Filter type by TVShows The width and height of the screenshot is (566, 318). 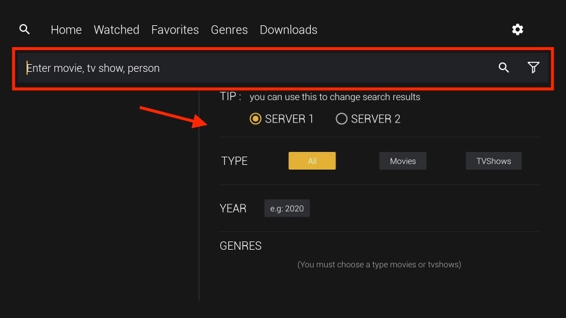click(x=493, y=161)
